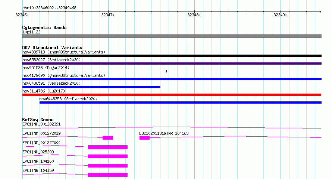Select the RefSeq Genes track title

[38, 120]
